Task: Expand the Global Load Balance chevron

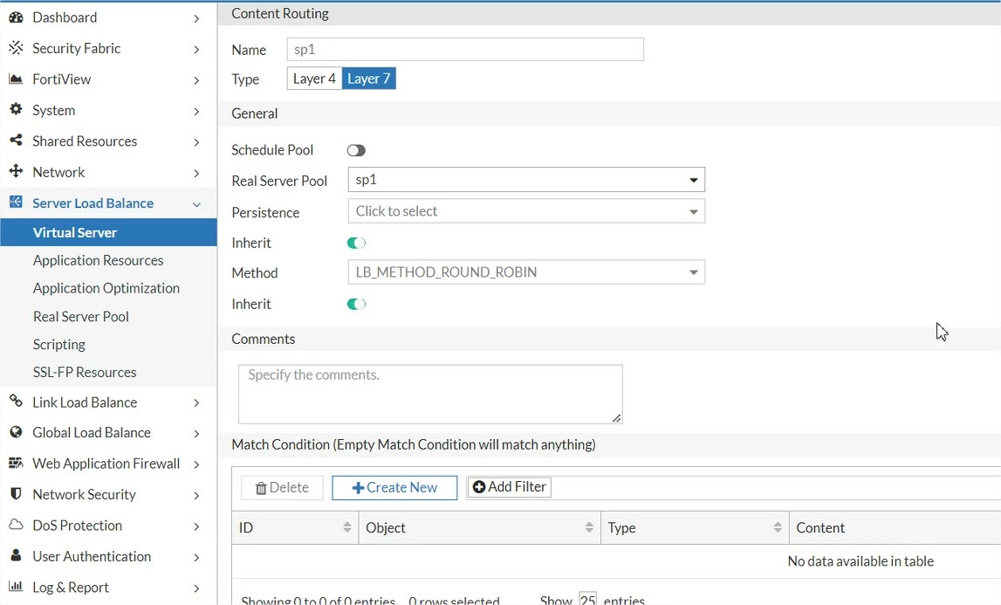Action: tap(196, 434)
